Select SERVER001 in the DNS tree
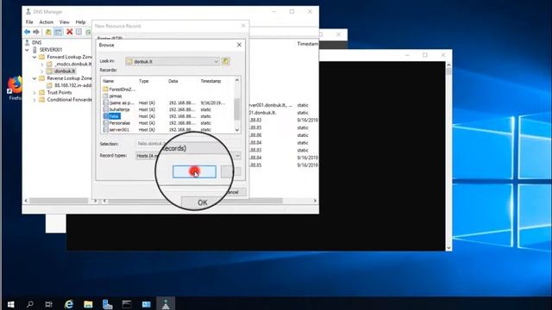This screenshot has height=310, width=552. point(50,50)
